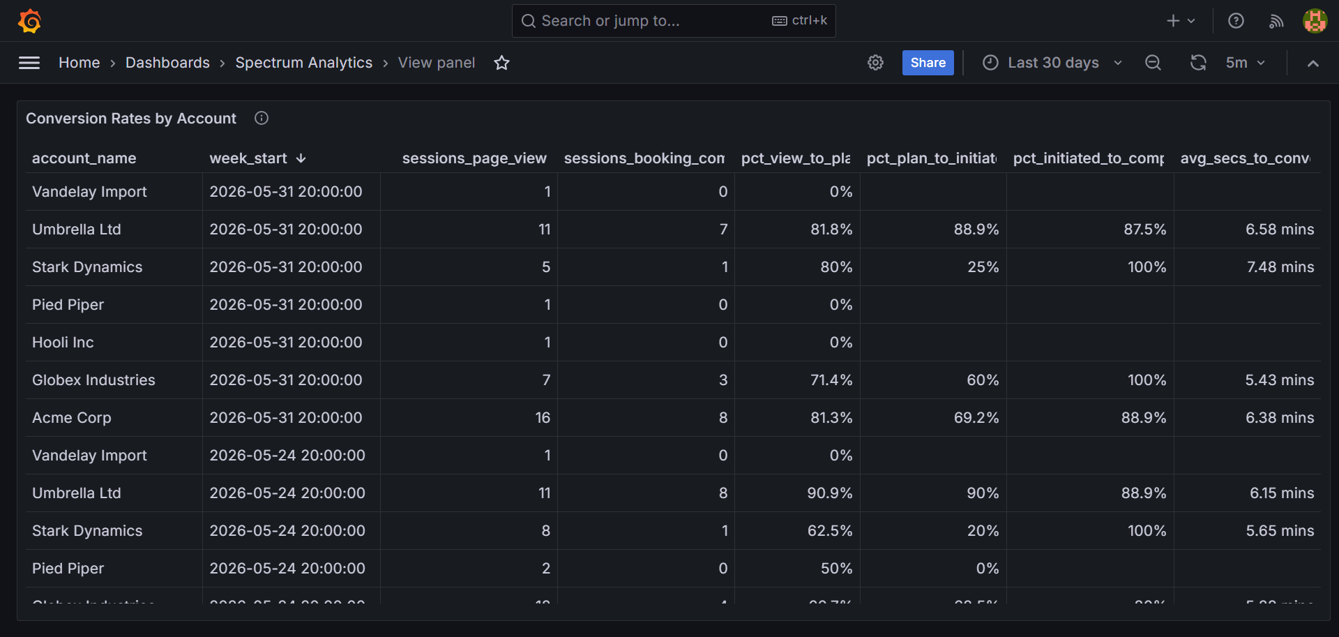This screenshot has width=1339, height=637.
Task: Open the news feed icon
Action: tap(1276, 21)
